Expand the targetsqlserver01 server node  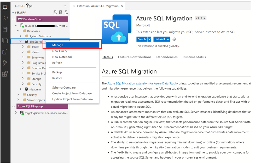coord(16,113)
